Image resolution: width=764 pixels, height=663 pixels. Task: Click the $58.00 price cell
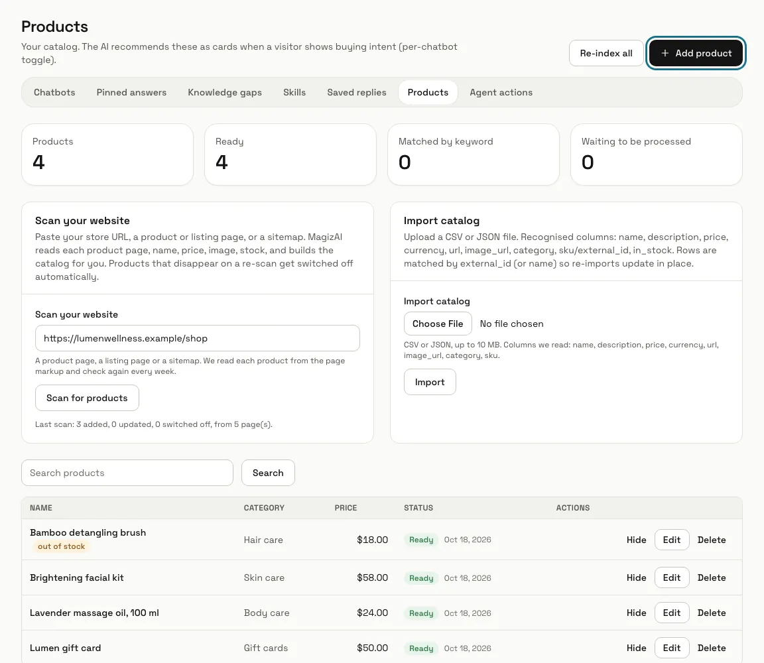click(372, 577)
